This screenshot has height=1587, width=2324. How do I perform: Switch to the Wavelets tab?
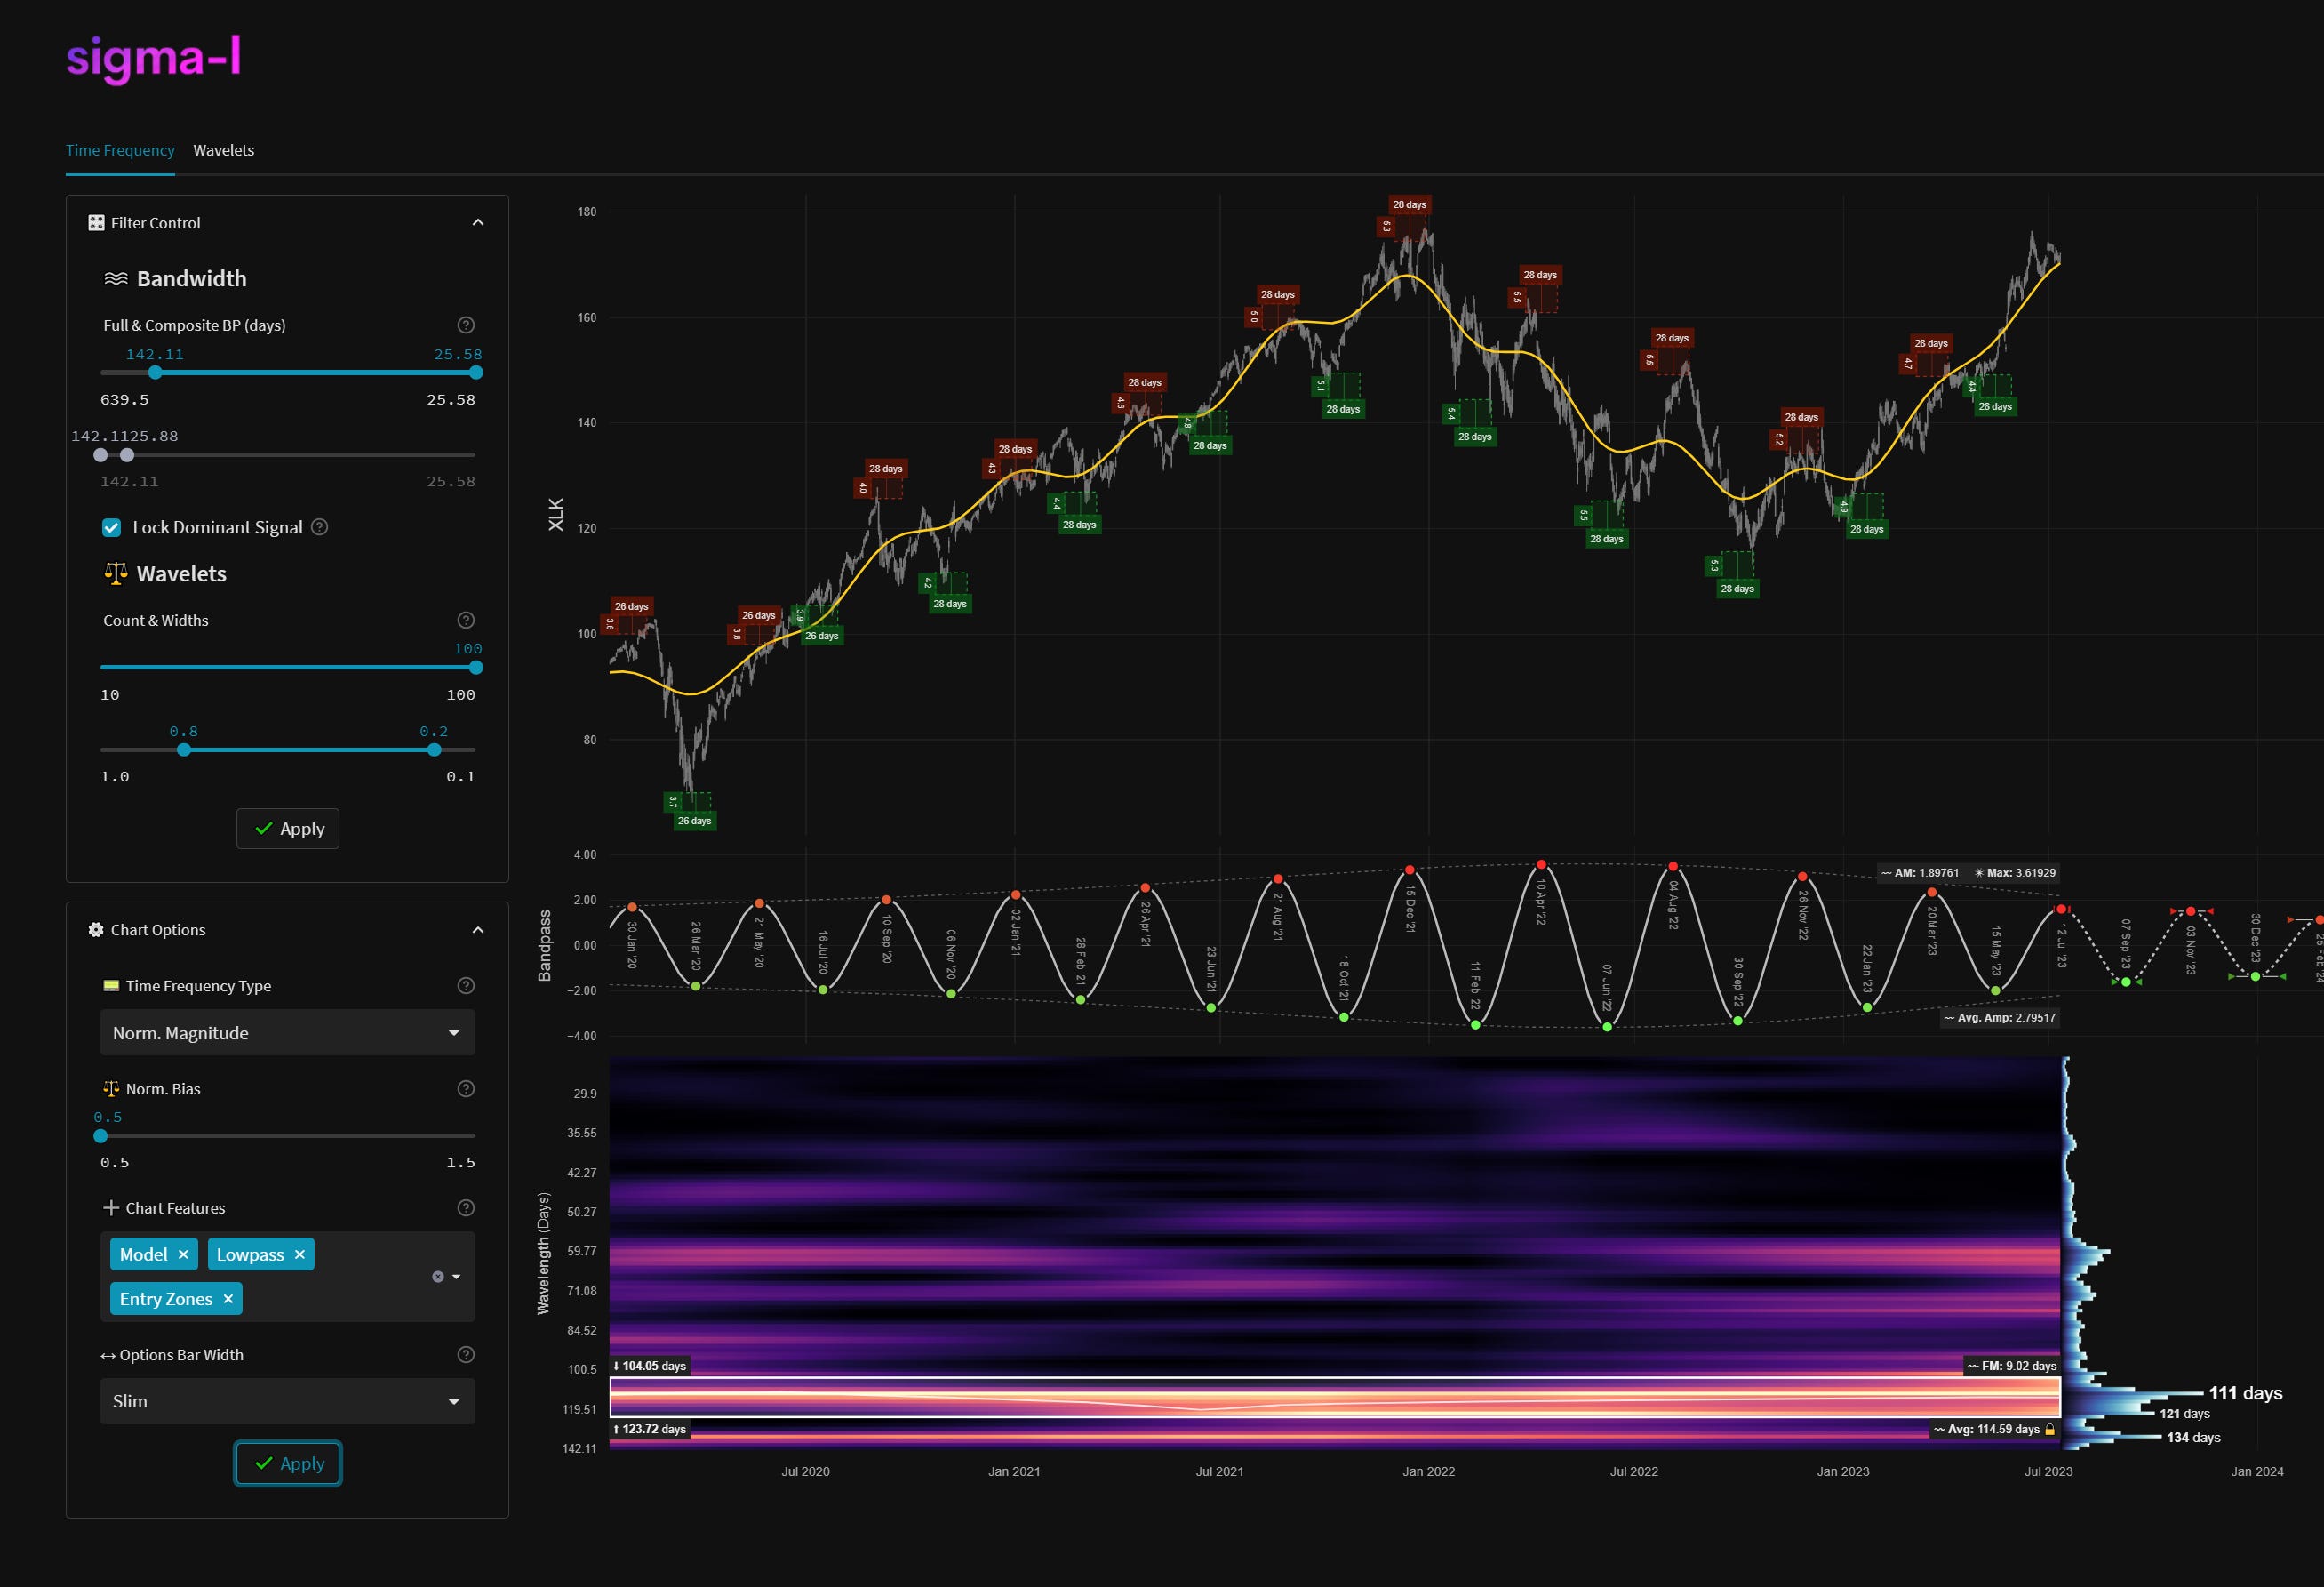(x=223, y=150)
